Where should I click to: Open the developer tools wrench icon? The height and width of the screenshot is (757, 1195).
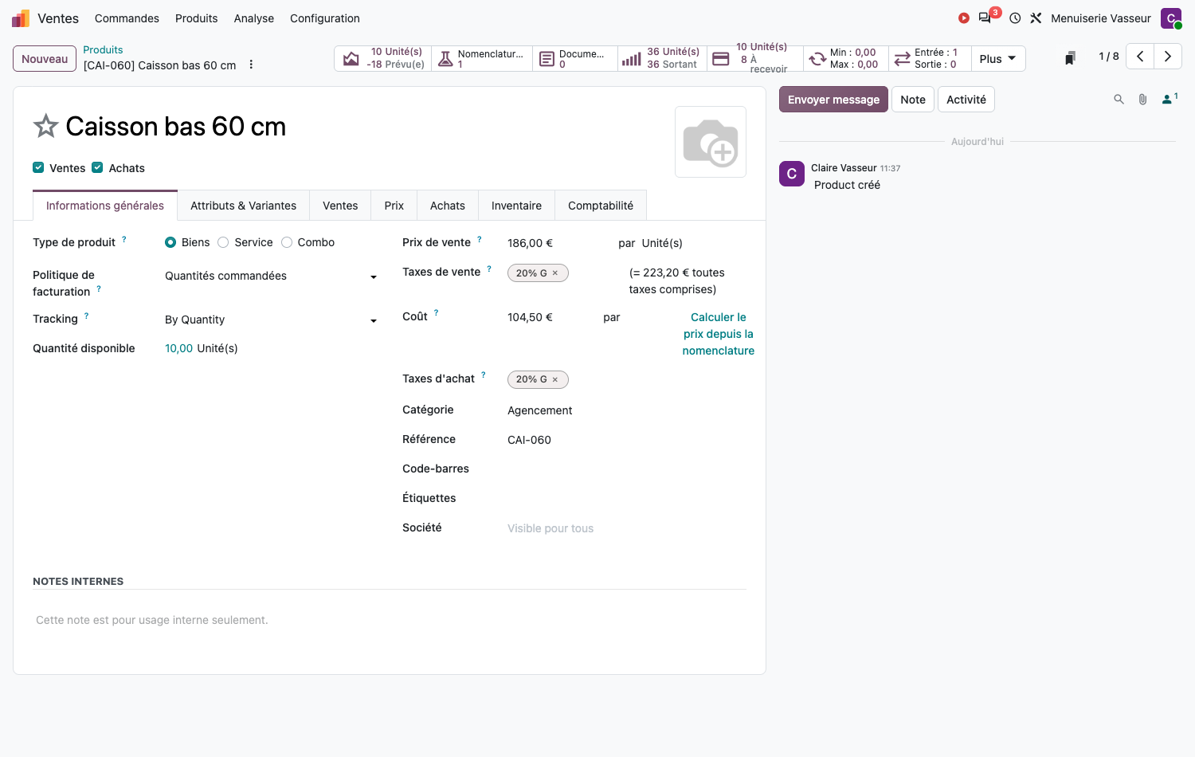(1036, 18)
